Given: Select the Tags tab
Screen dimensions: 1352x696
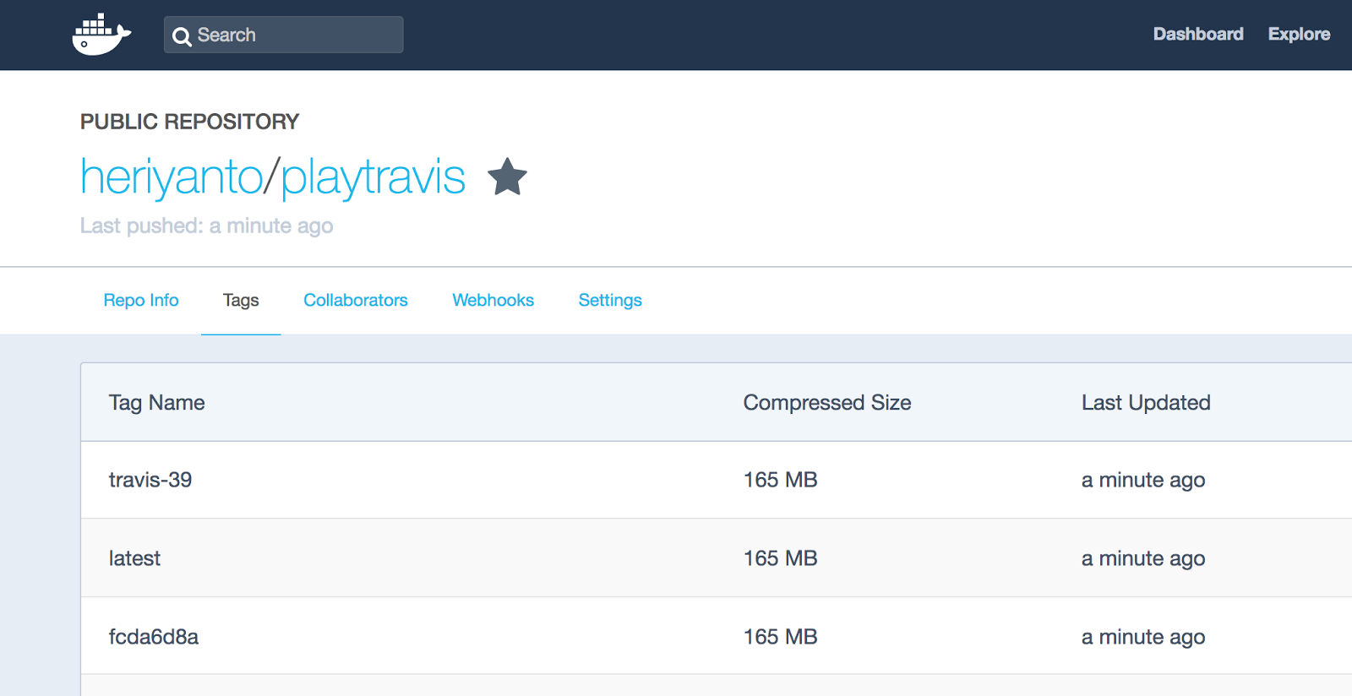Looking at the screenshot, I should click(241, 301).
